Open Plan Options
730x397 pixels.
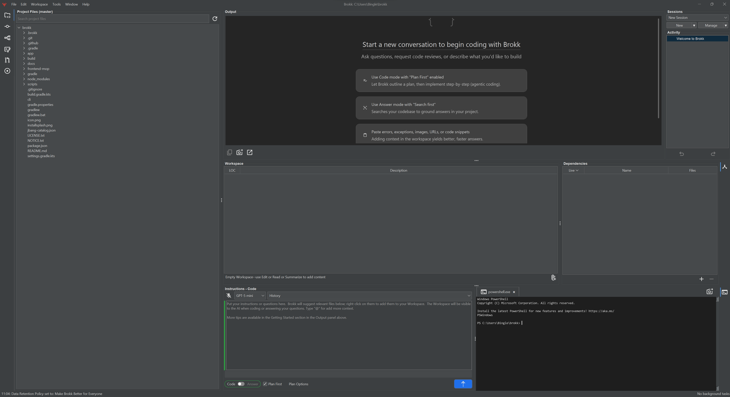(x=298, y=384)
